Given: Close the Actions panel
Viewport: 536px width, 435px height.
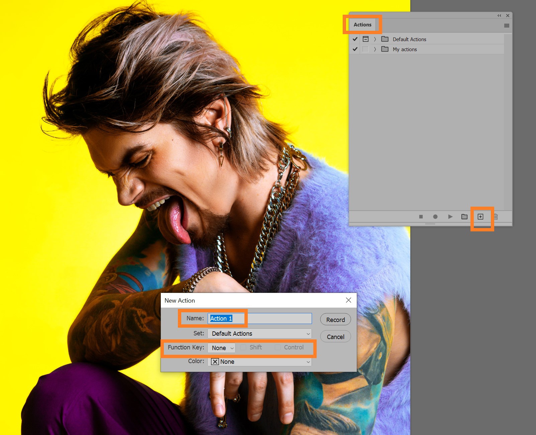Looking at the screenshot, I should [508, 15].
